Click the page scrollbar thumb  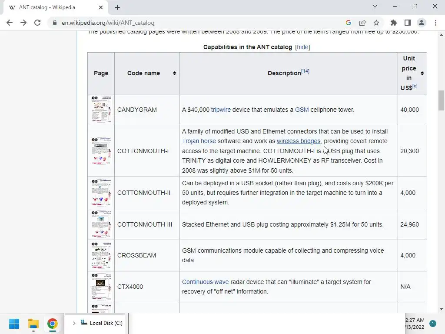[441, 100]
